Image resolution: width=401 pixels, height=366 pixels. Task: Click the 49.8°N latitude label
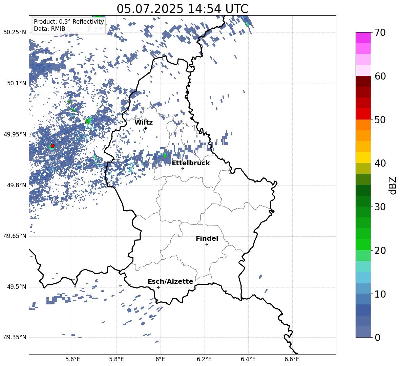17,185
